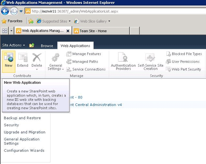The height and width of the screenshot is (164, 206).
Task: Select the Central Administration v4 web application
Action: [96, 105]
